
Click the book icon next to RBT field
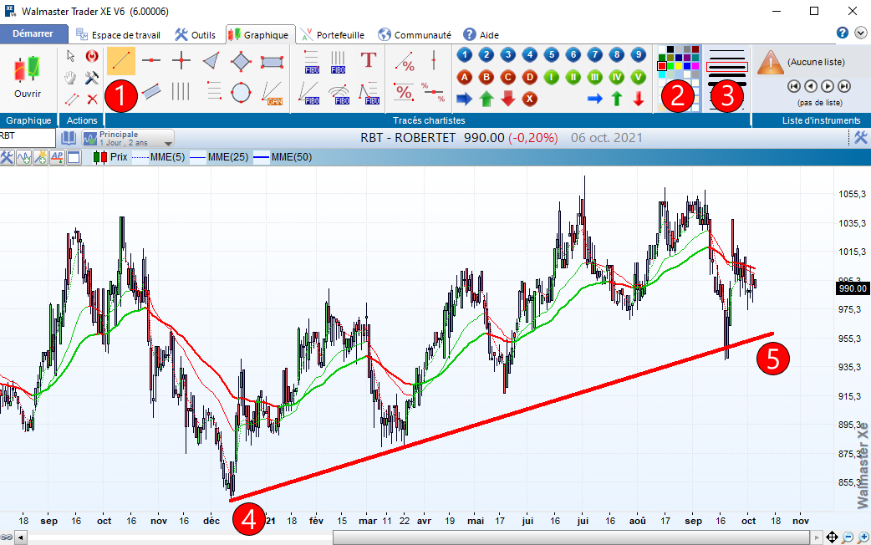coord(69,138)
